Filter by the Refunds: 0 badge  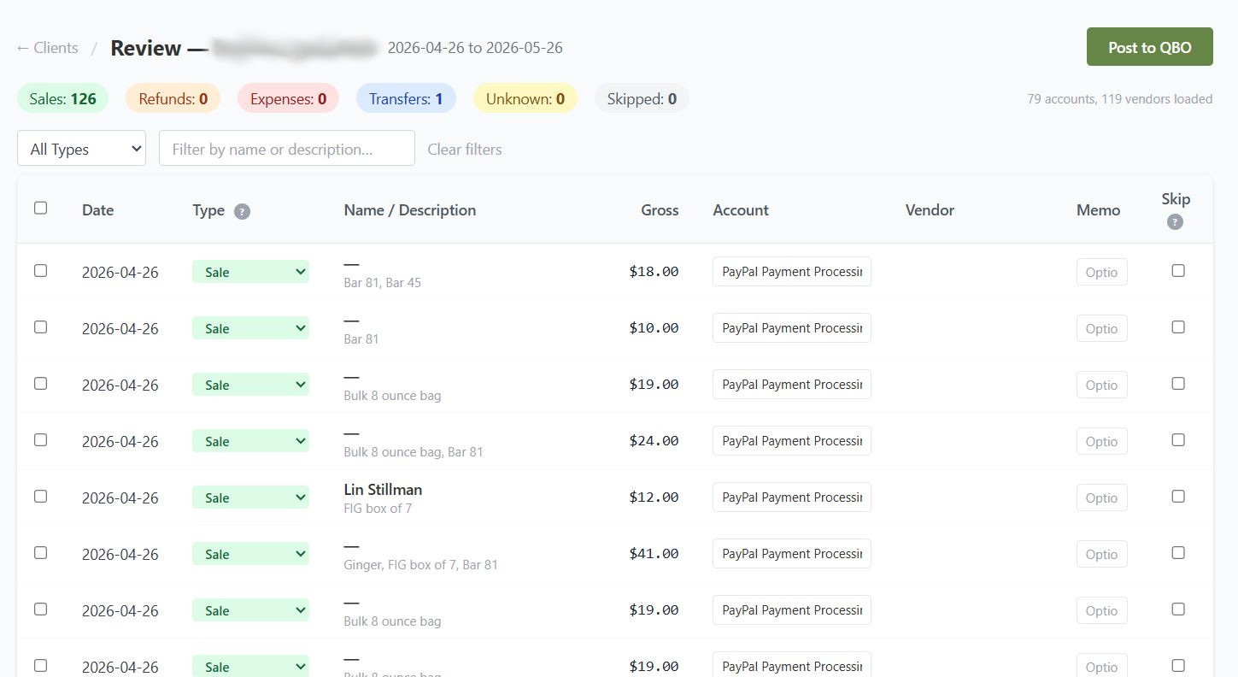[173, 98]
